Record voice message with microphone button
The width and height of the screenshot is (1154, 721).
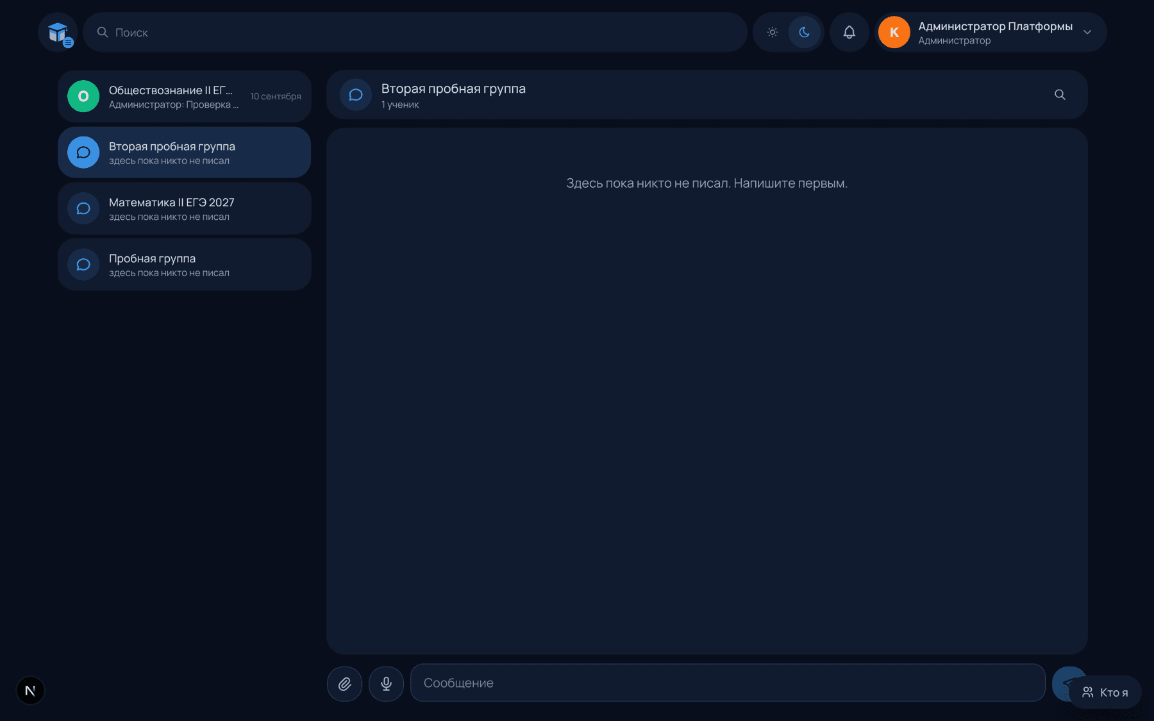point(387,684)
